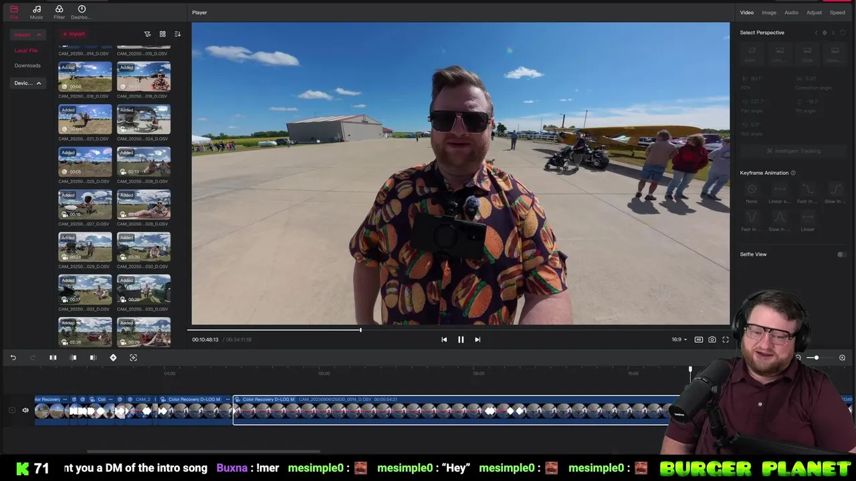
Task: Select clip thumbnail CAM_20250...030_D.OSV
Action: click(x=144, y=247)
